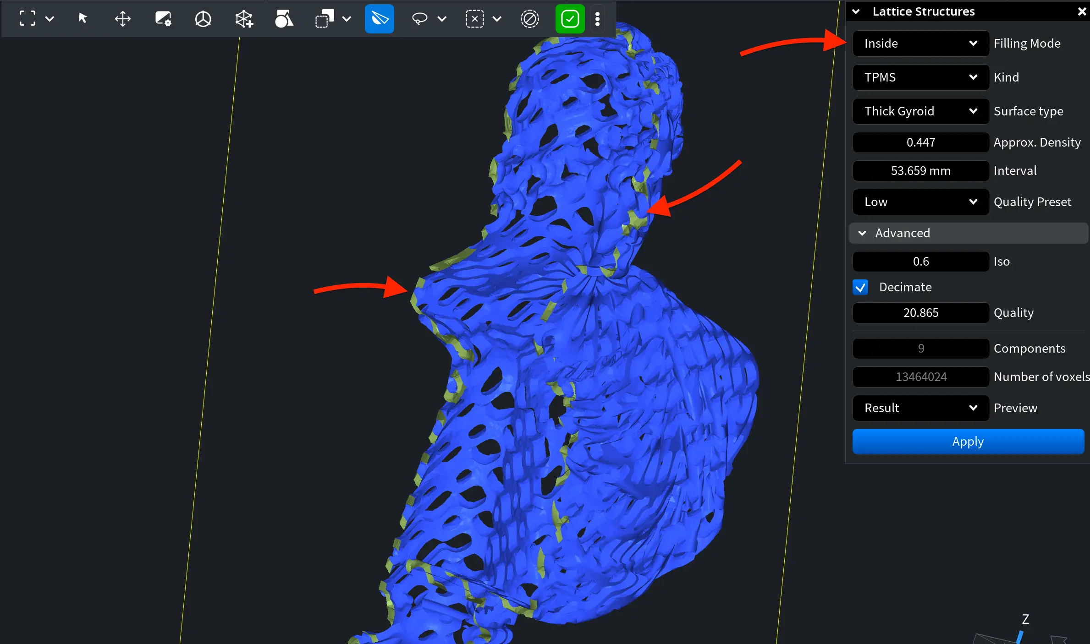Click the primitive shapes icon
Screen dimensions: 1090x644
coord(284,19)
